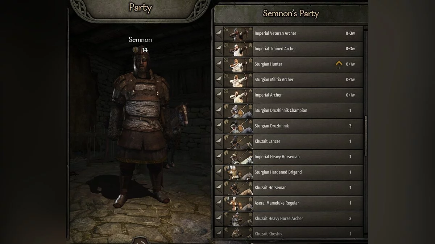Select the Imperial Archer portrait thumbnail
This screenshot has width=435, height=244.
pyautogui.click(x=239, y=95)
